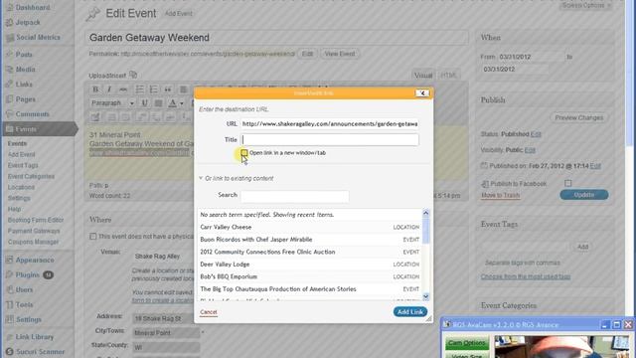Click the Users sidebar icon
Image resolution: width=636 pixels, height=358 pixels.
click(x=9, y=289)
